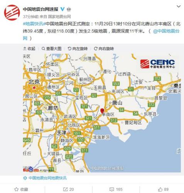Open the China Earthquake Network avatar logo
The height and width of the screenshot is (193, 184).
(x=12, y=13)
